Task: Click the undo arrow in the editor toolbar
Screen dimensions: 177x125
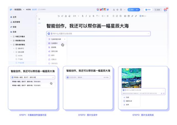Action: point(59,16)
